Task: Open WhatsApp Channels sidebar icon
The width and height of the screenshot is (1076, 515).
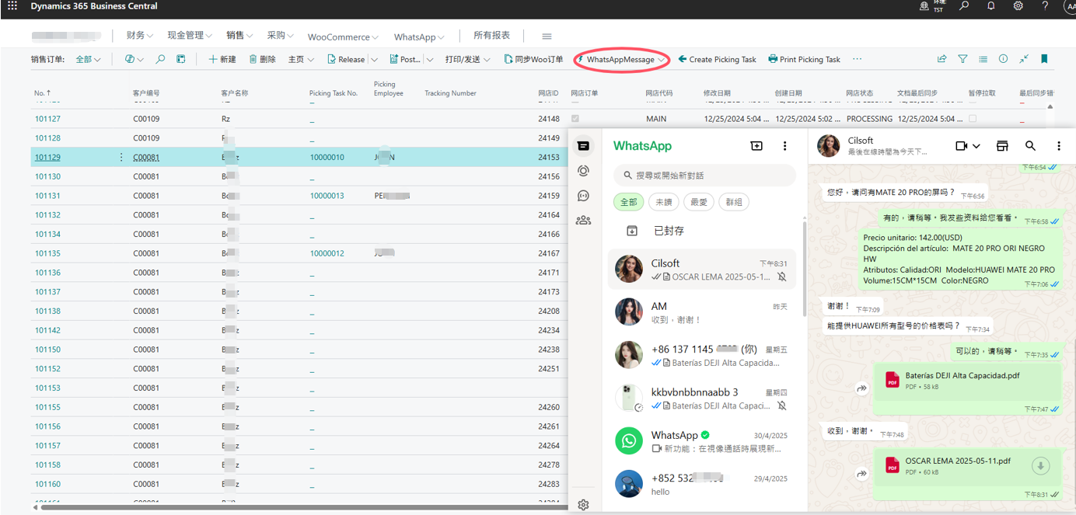Action: coord(583,196)
